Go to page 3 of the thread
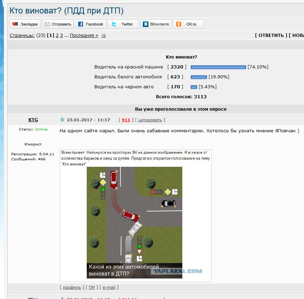 click(61, 35)
